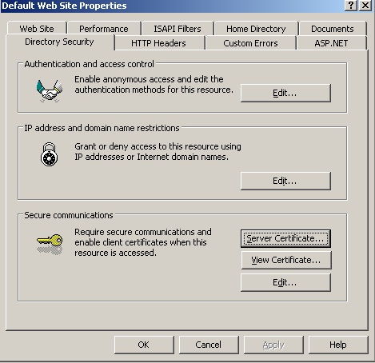The width and height of the screenshot is (375, 363).
Task: Click the padlock IP restrictions icon
Action: [49, 154]
